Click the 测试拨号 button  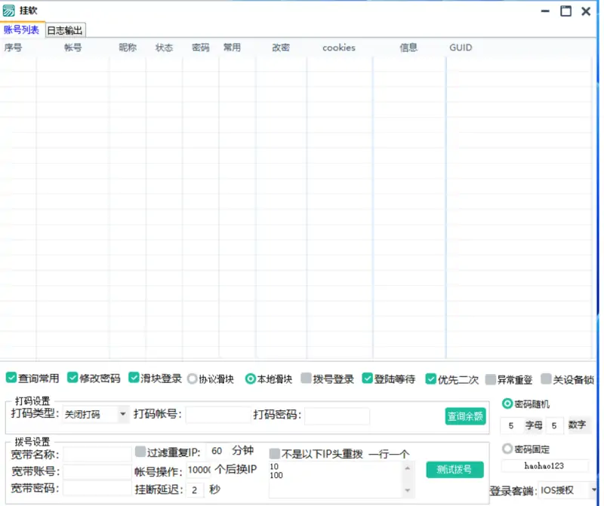[x=455, y=469]
